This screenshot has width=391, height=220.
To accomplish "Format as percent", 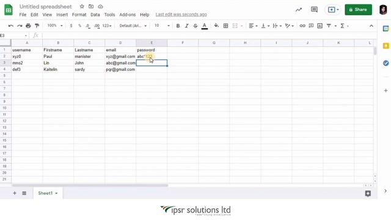I will [x=79, y=26].
